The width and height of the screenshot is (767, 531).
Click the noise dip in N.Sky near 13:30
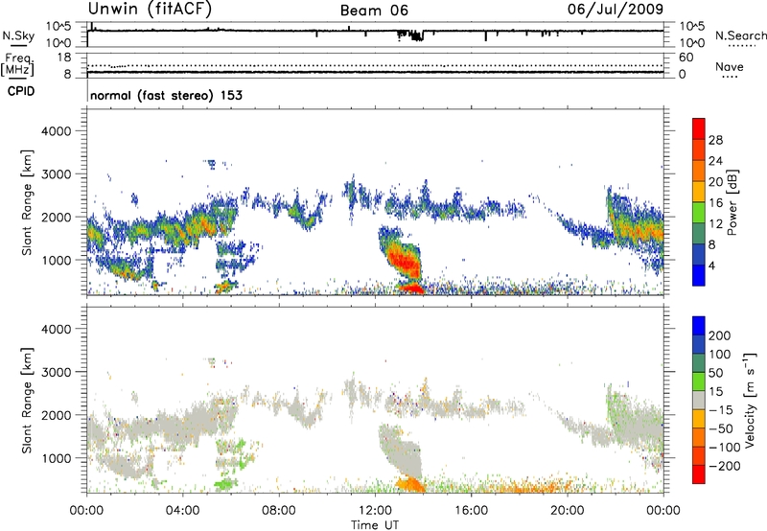(x=410, y=35)
